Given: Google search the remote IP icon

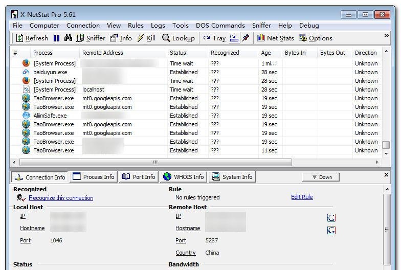Looking at the screenshot, I should point(331,218).
